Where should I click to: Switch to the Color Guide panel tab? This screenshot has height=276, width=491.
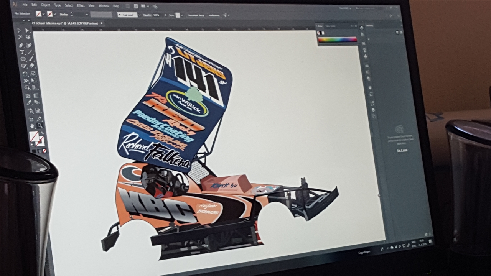[330, 26]
